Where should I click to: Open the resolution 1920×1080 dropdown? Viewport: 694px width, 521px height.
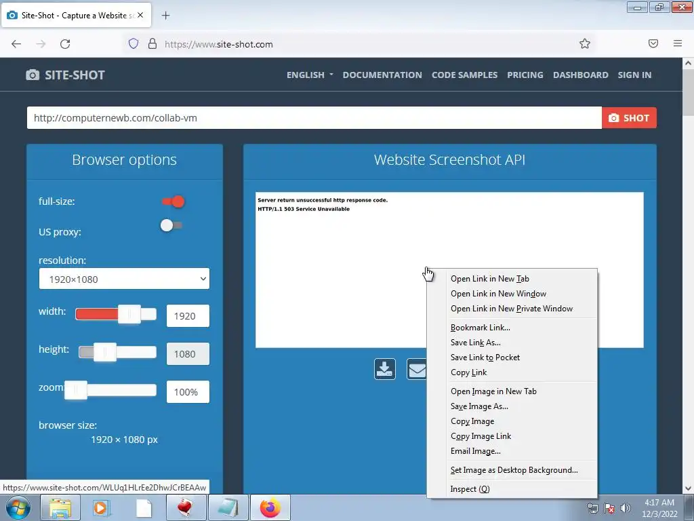point(124,279)
